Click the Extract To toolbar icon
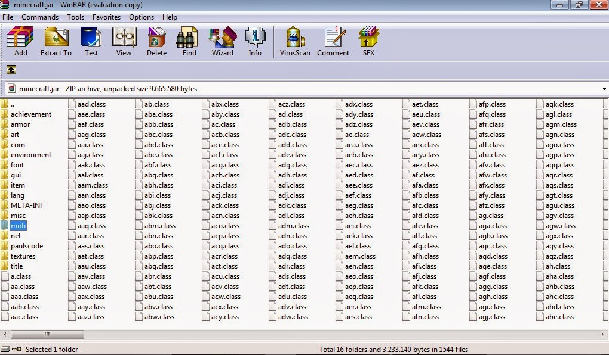The height and width of the screenshot is (355, 609). tap(56, 42)
